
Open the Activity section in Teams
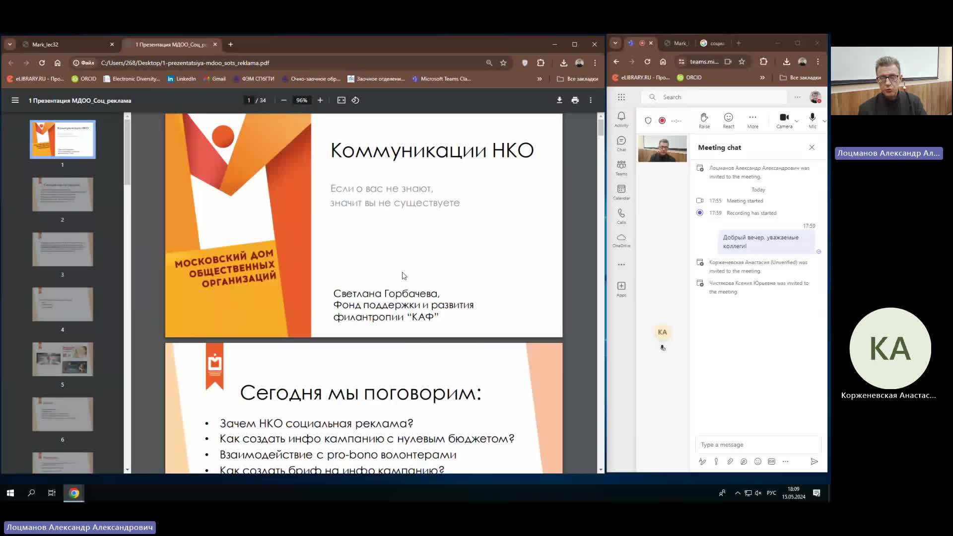click(621, 119)
